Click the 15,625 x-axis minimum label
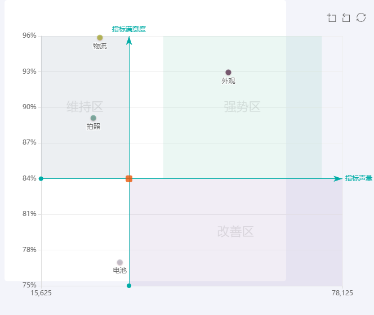 41,293
